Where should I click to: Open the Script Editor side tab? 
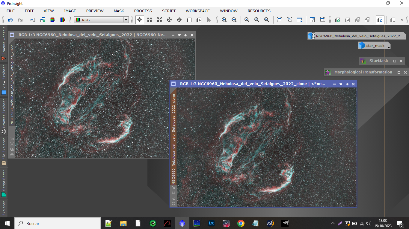4,183
